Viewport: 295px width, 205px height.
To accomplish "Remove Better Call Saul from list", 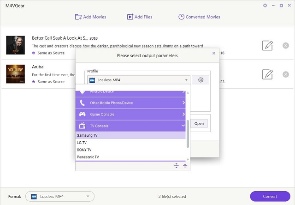I will 286,45.
